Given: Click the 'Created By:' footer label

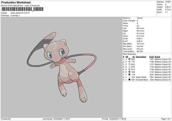Looking at the screenshot, I should click(6, 119).
